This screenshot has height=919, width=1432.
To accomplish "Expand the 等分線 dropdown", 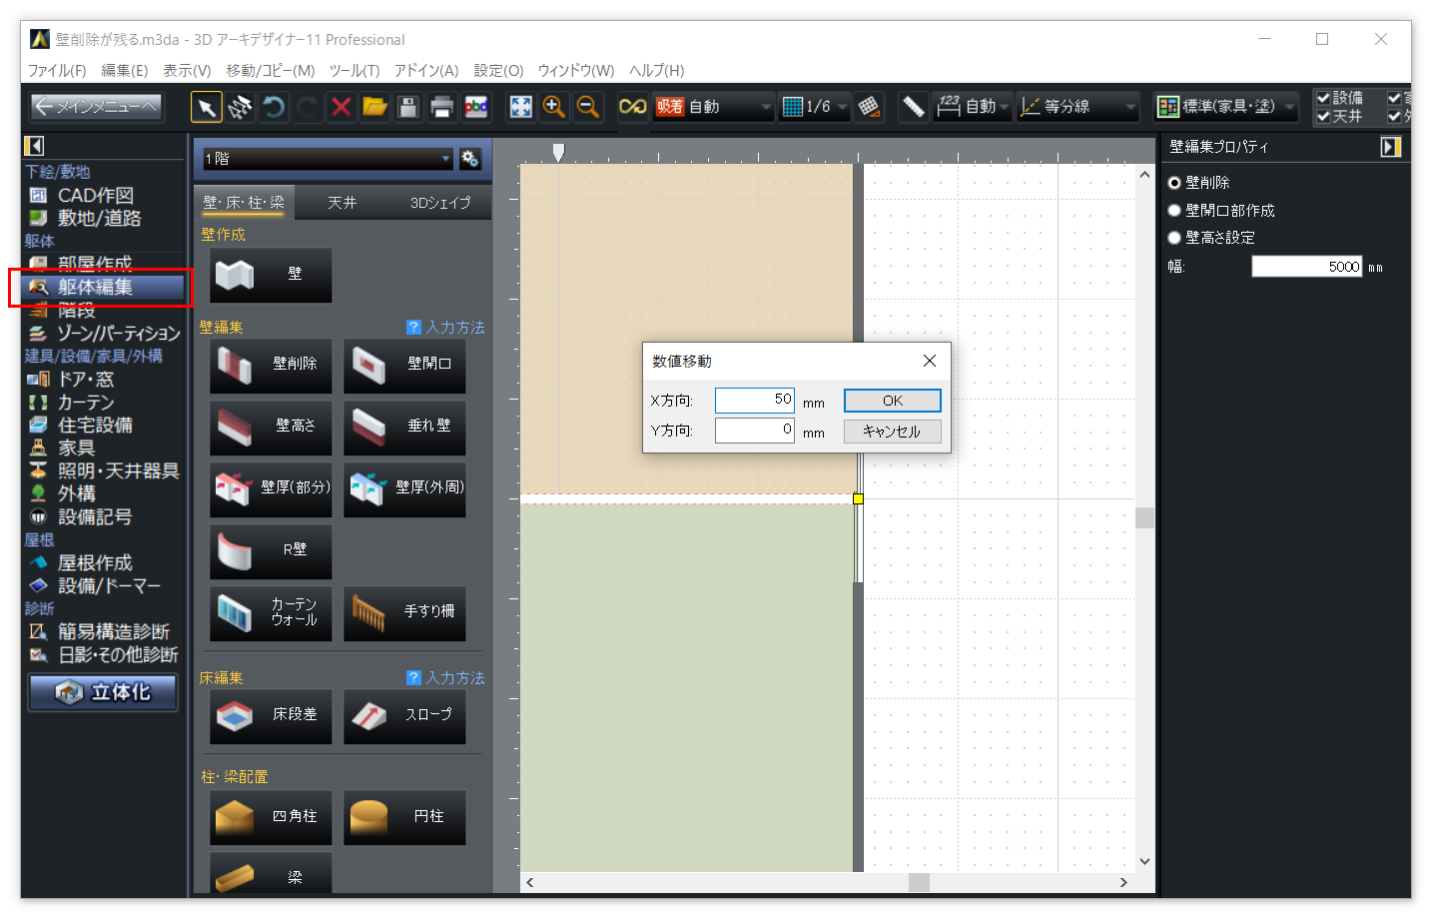I will click(1130, 107).
